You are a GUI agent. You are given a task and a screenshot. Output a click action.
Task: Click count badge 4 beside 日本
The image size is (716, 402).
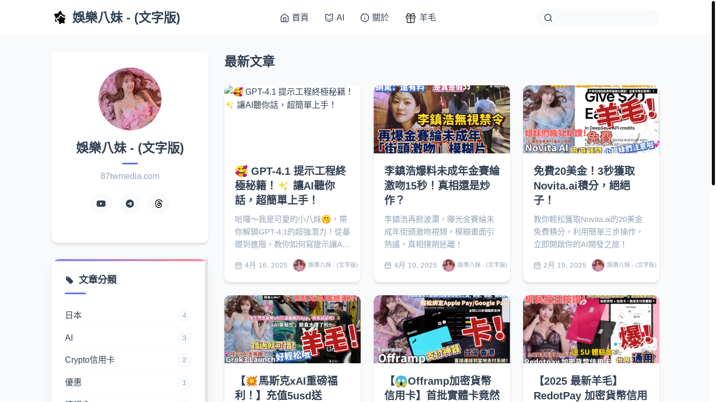pos(185,316)
